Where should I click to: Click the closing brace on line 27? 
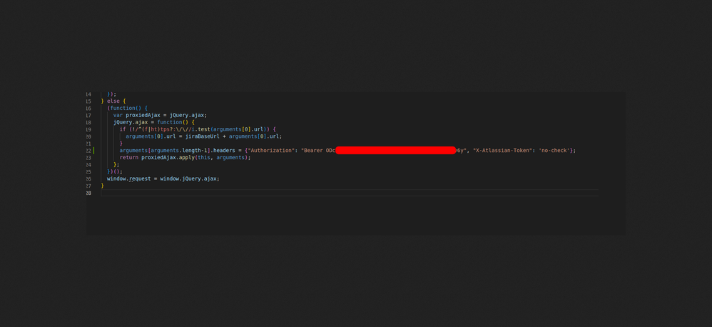[x=103, y=186]
